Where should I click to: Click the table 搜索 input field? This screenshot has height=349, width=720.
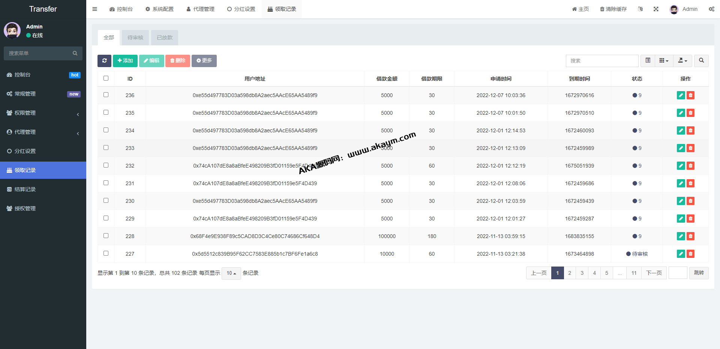click(x=602, y=61)
